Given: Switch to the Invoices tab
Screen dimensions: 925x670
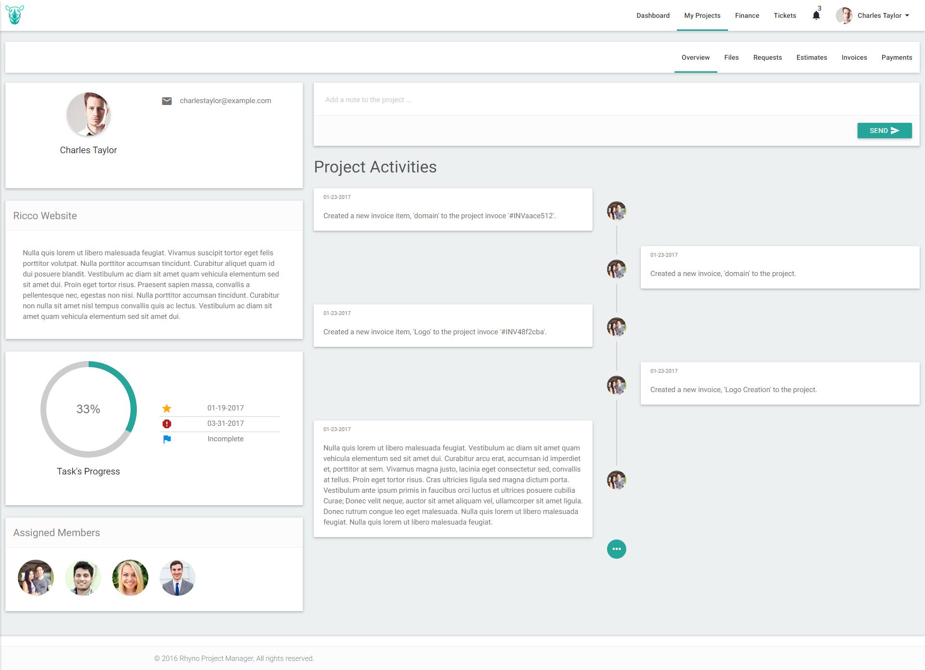Looking at the screenshot, I should point(854,57).
